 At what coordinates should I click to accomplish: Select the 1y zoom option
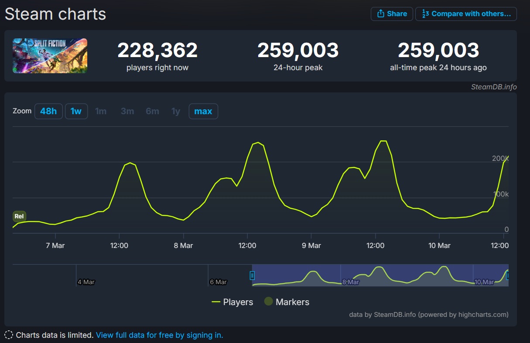176,111
